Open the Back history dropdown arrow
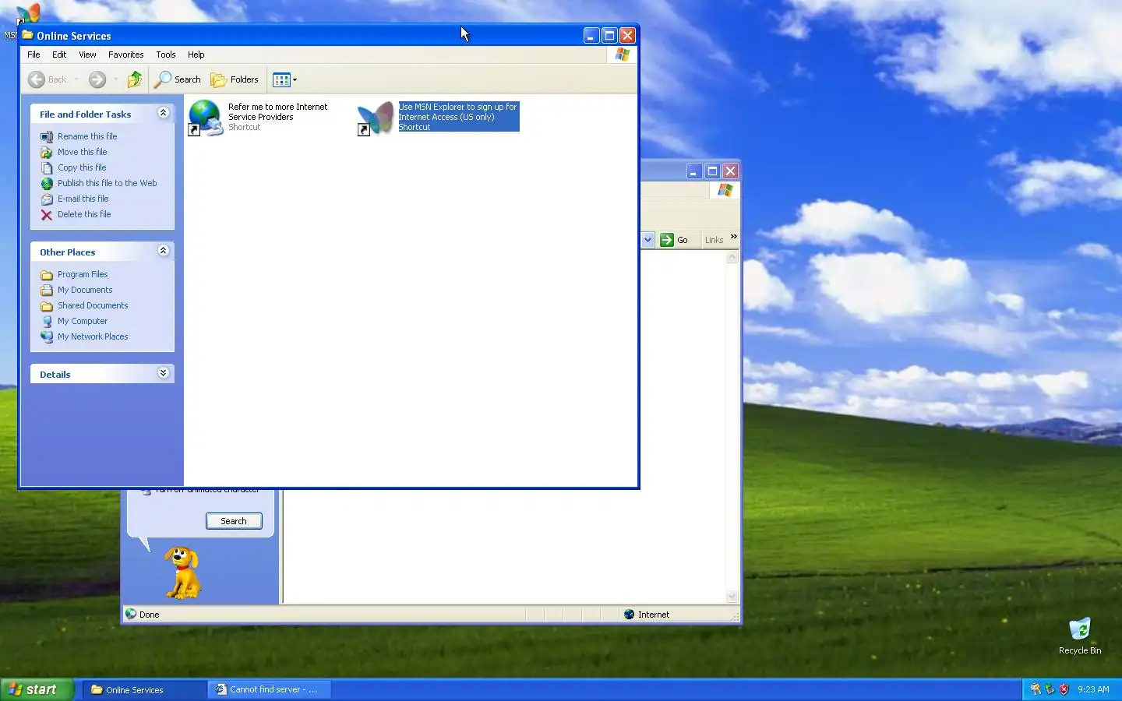 click(76, 79)
